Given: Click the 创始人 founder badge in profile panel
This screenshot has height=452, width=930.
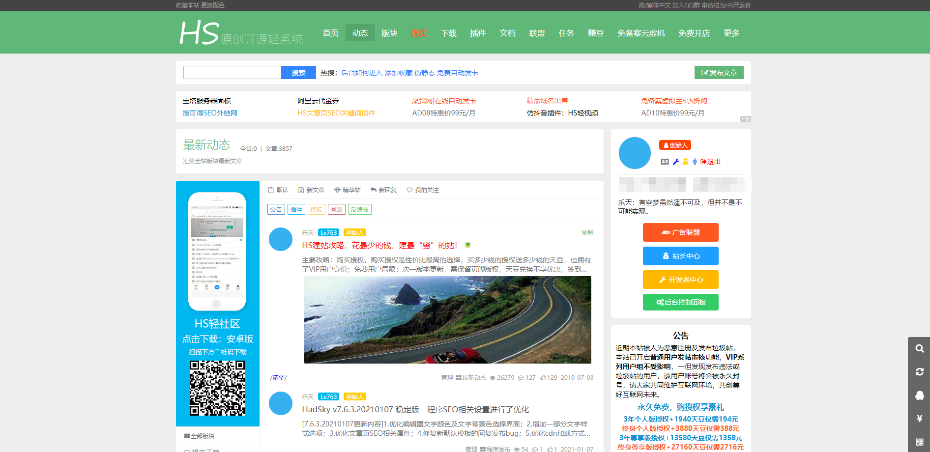Looking at the screenshot, I should (x=675, y=145).
